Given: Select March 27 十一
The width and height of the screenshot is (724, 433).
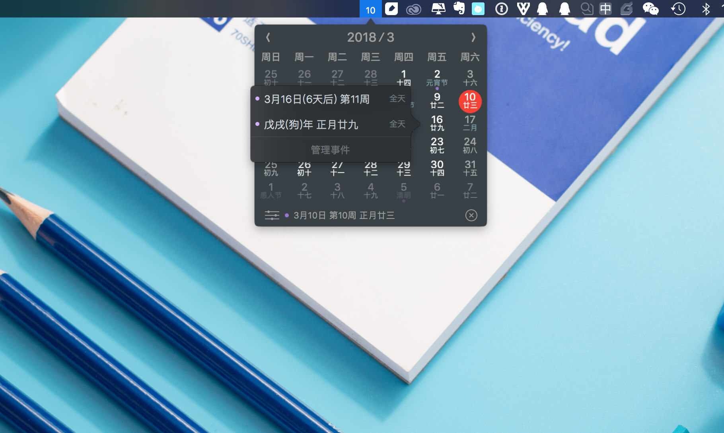Looking at the screenshot, I should 337,169.
